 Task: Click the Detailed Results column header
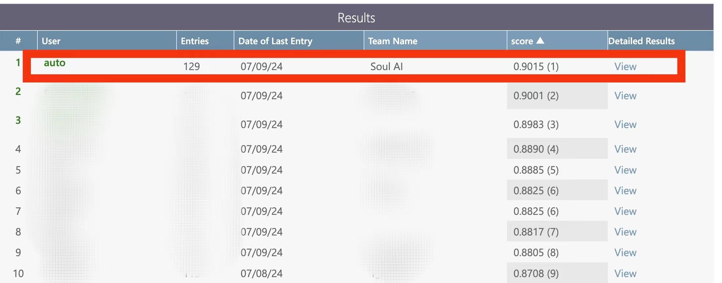pyautogui.click(x=642, y=41)
